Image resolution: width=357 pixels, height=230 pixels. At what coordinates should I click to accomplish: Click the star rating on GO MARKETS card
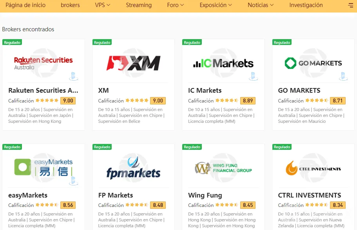point(317,101)
